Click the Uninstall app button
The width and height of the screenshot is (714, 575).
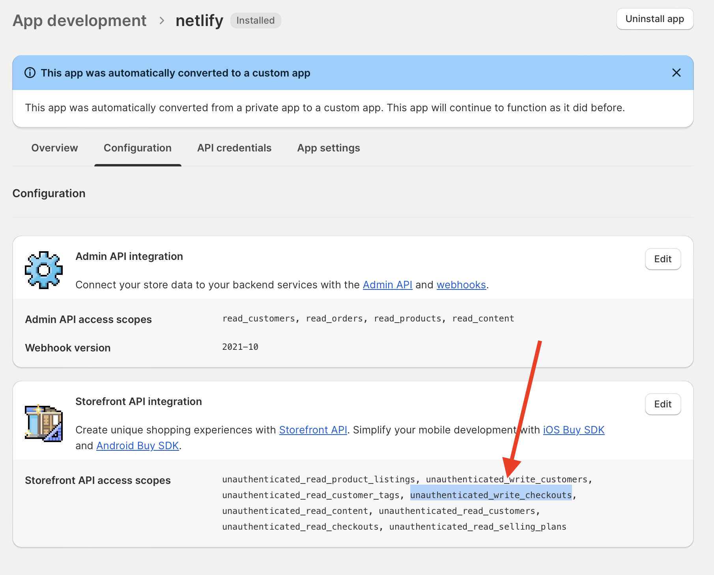[x=655, y=19]
